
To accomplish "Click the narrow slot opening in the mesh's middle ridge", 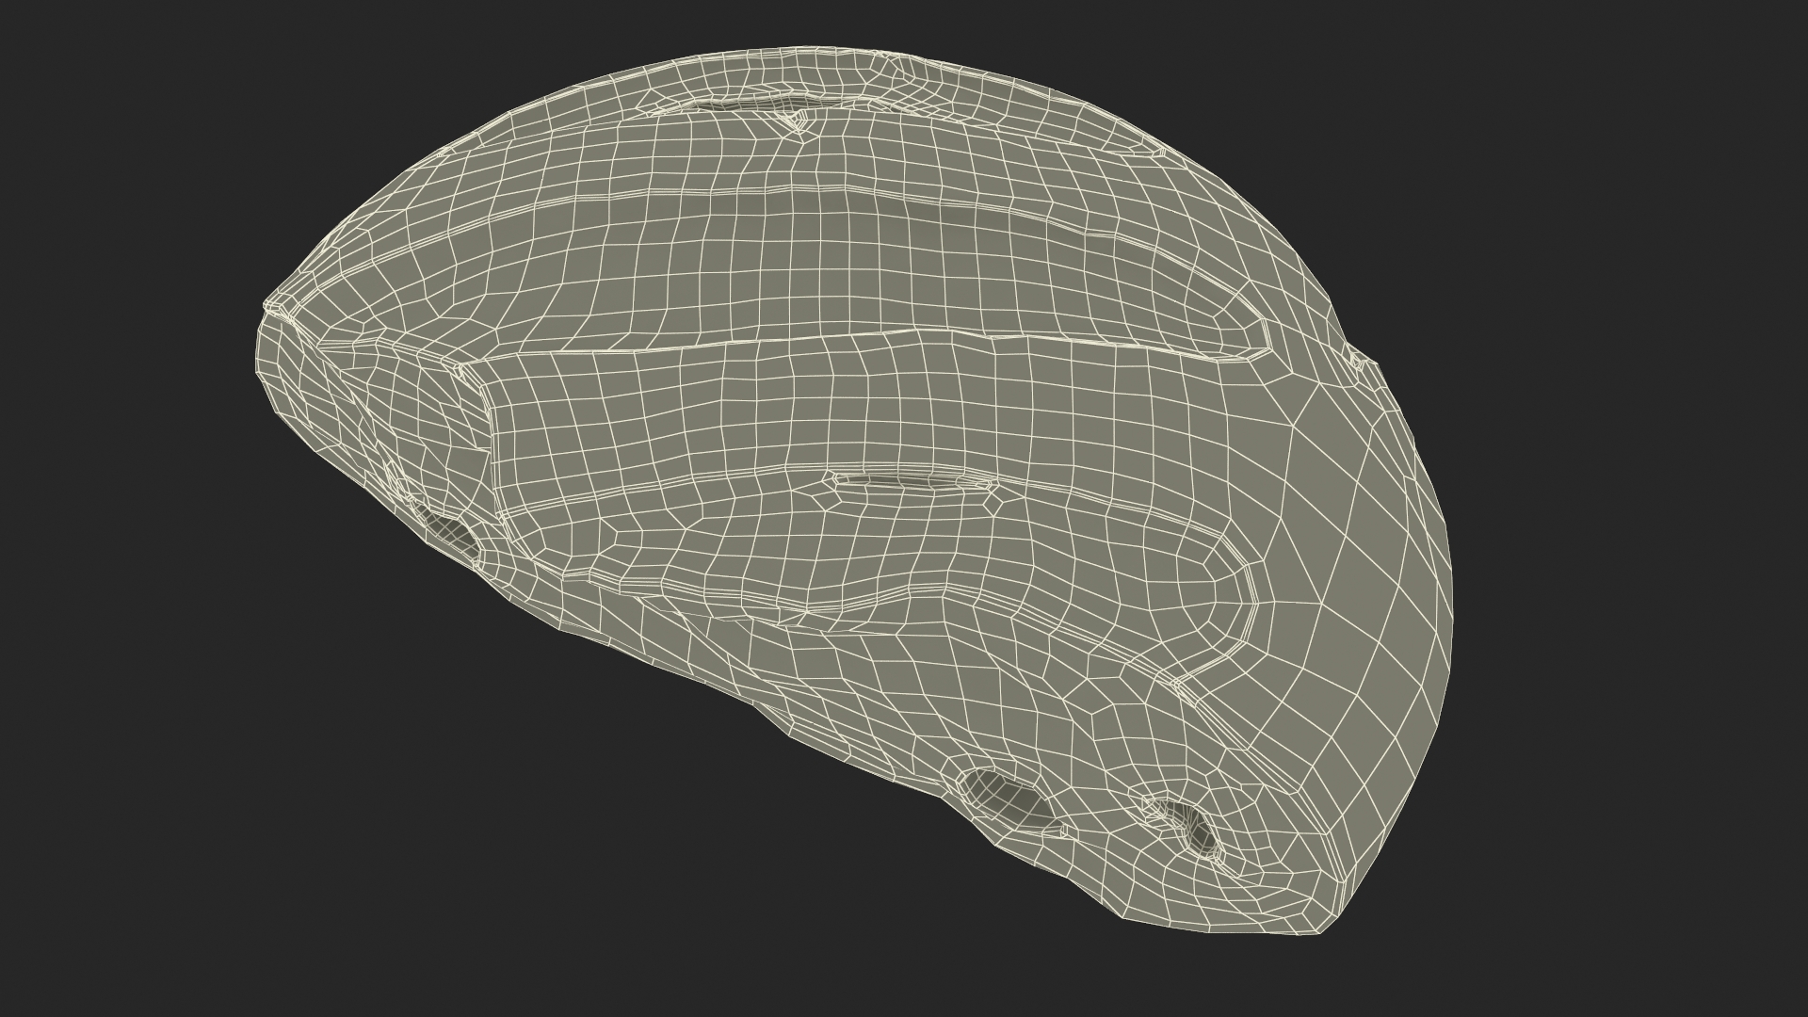I will point(913,482).
